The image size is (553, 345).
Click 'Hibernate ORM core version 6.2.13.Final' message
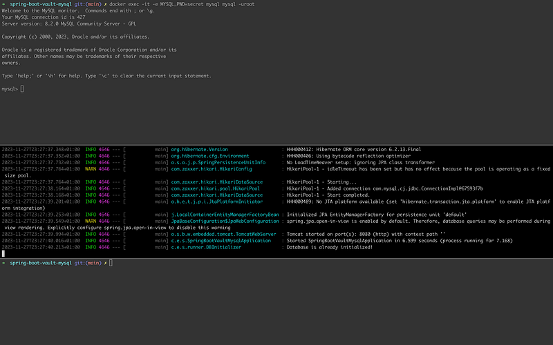(x=354, y=150)
